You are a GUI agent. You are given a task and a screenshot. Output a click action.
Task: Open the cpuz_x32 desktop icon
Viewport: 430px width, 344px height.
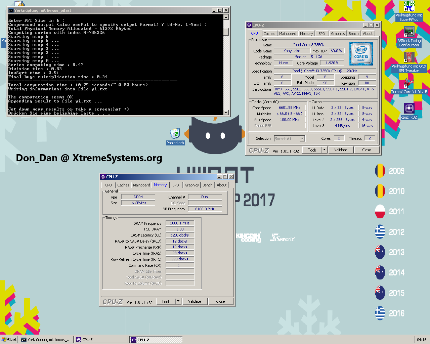click(409, 109)
